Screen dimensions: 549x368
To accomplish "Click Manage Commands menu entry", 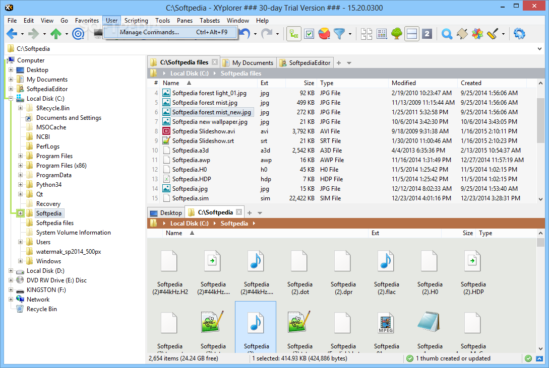I will (171, 32).
